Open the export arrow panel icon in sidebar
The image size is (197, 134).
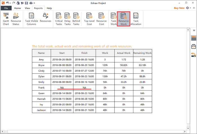pyautogui.click(x=194, y=55)
